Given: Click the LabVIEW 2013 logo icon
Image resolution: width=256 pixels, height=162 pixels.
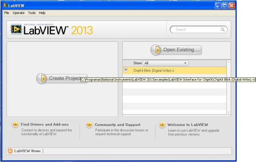Looking at the screenshot, I should 16,30.
